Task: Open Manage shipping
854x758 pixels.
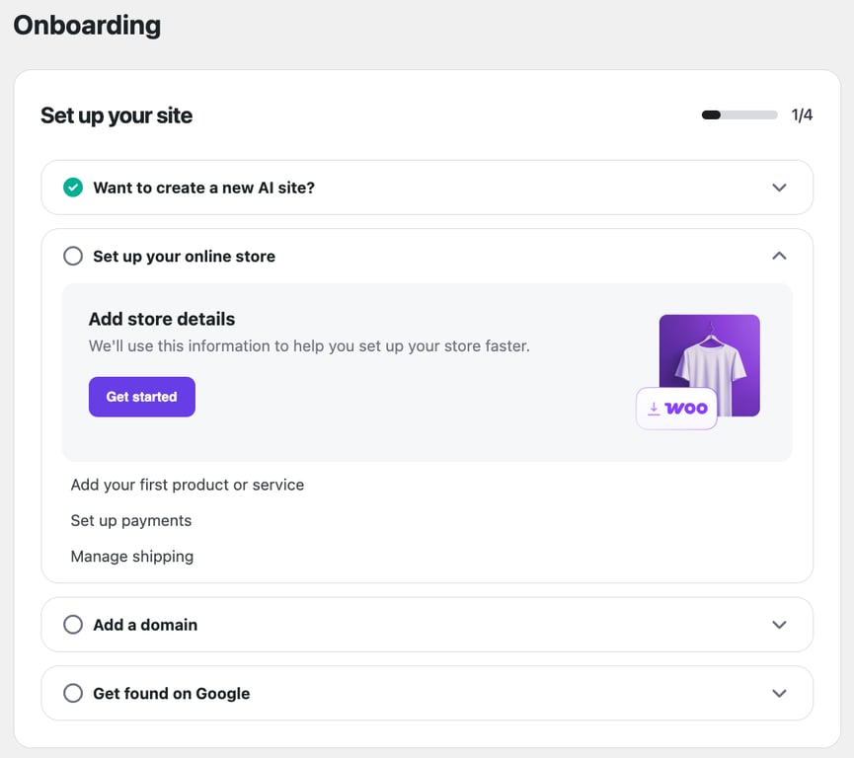Action: [x=132, y=556]
